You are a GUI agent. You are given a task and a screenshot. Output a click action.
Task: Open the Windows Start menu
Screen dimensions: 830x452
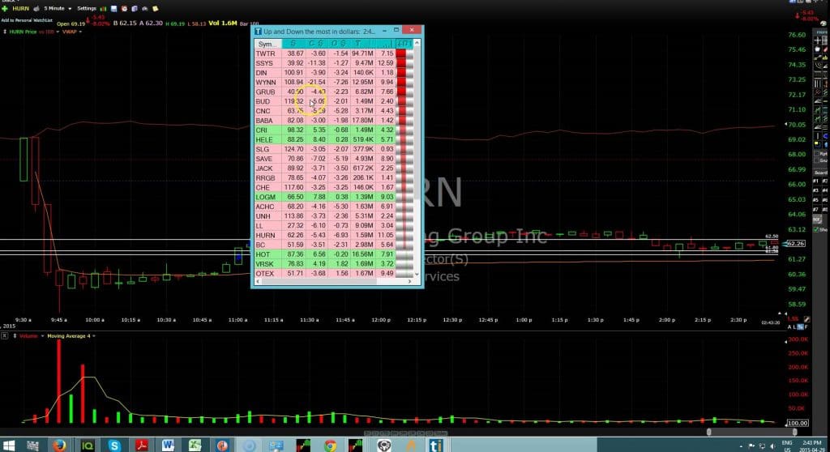(x=8, y=446)
